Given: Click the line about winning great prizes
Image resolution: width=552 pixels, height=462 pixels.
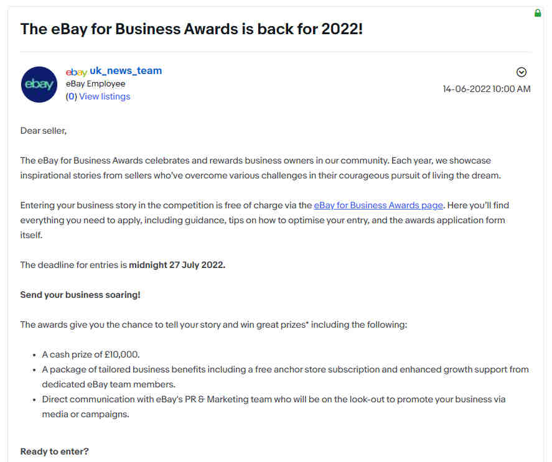Looking at the screenshot, I should click(x=213, y=325).
